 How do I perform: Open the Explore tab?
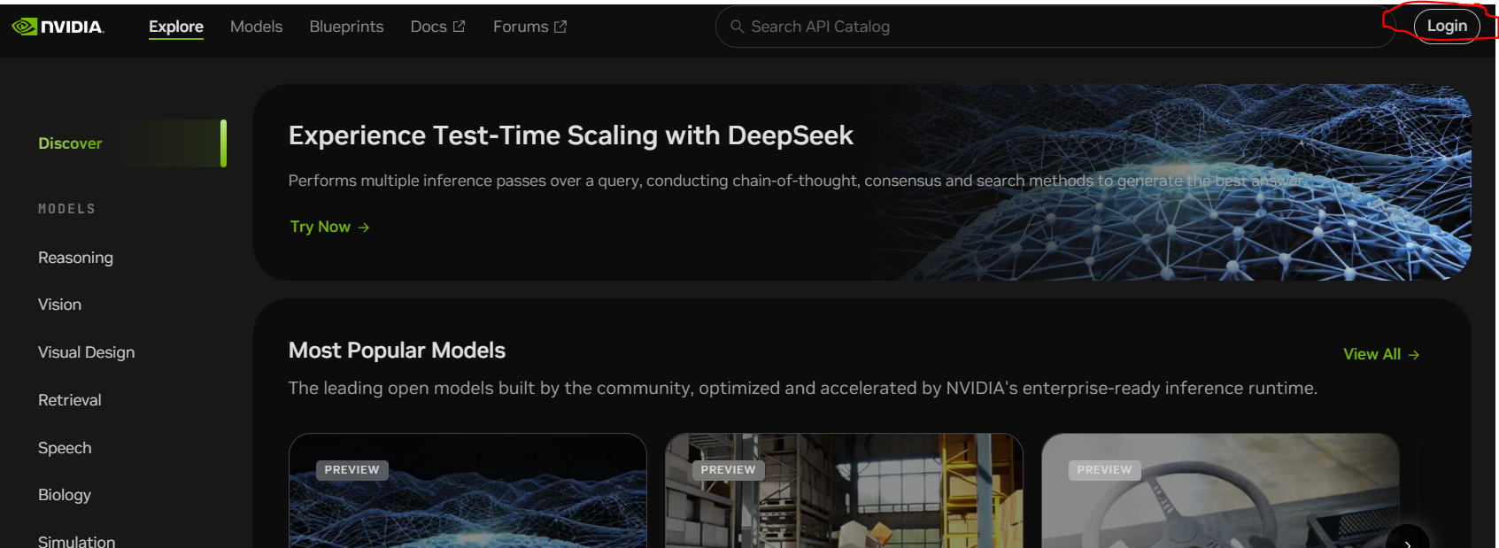[176, 27]
